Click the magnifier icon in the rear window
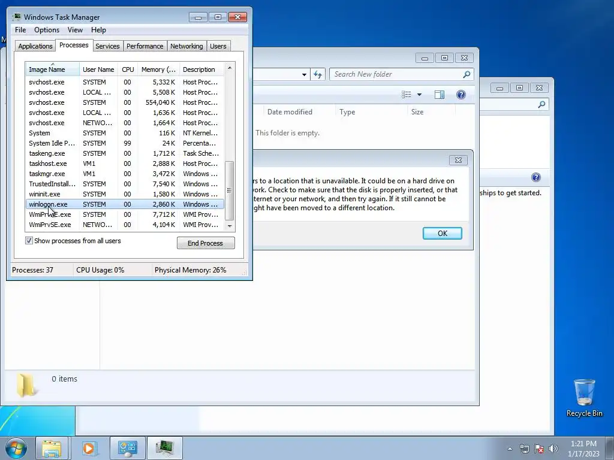Image resolution: width=614 pixels, height=460 pixels. [x=541, y=104]
